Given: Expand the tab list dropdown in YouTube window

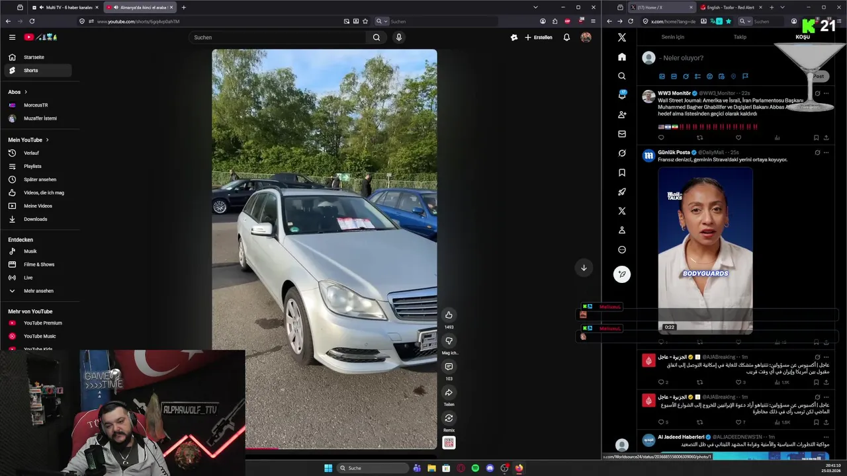Looking at the screenshot, I should tap(535, 7).
